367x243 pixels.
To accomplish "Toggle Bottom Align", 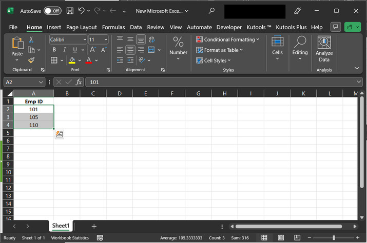I will [x=141, y=39].
